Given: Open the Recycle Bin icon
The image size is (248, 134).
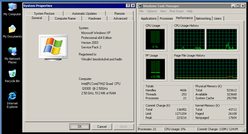Looking at the screenshot, I should (x=12, y=74).
